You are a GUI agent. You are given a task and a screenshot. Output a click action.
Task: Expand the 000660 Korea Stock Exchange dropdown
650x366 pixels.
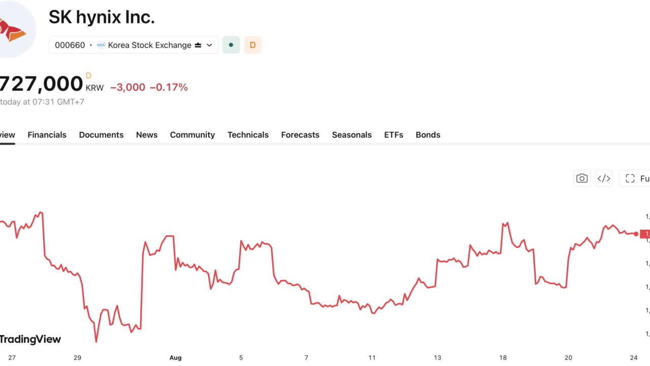(134, 45)
